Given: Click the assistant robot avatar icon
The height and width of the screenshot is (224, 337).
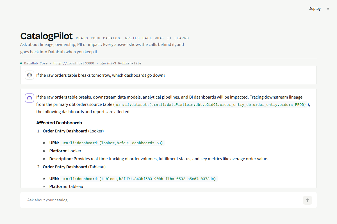Looking at the screenshot, I should click(29, 98).
